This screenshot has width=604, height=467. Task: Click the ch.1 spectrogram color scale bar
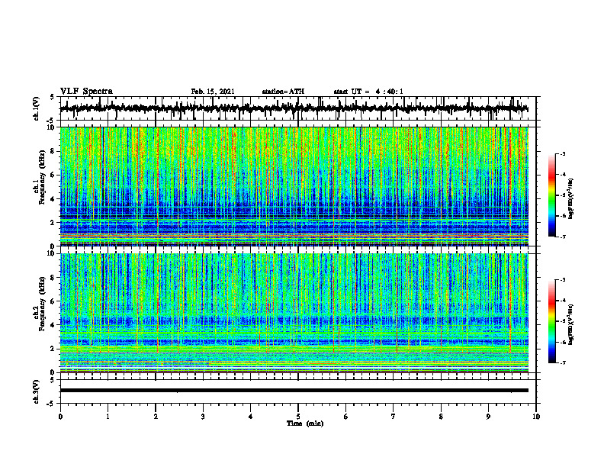tap(551, 195)
